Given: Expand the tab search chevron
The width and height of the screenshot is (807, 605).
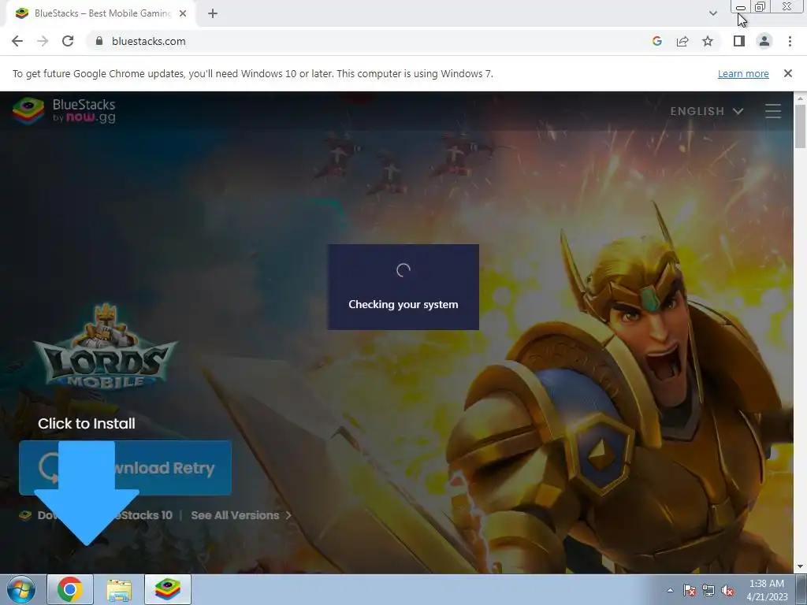Looking at the screenshot, I should pos(712,13).
